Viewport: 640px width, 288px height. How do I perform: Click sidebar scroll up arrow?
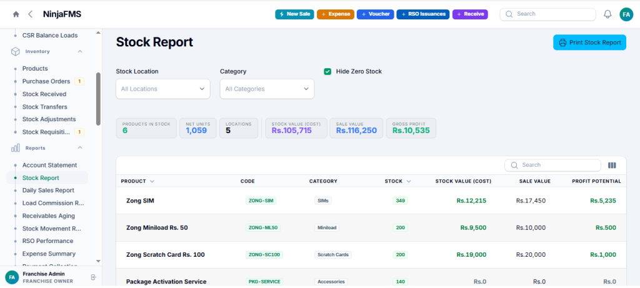tap(98, 32)
